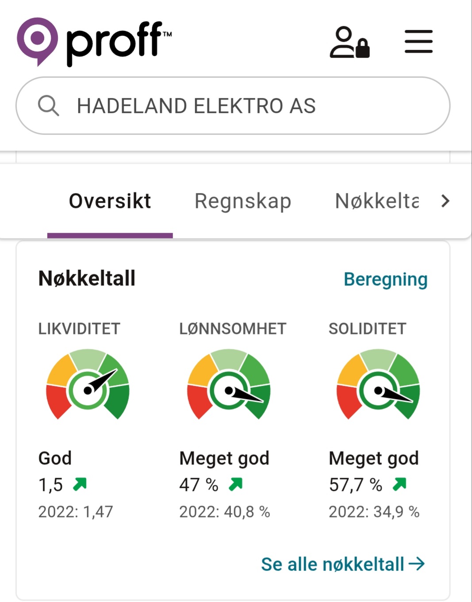This screenshot has height=602, width=472.
Task: Click the Likviditet gauge
Action: pyautogui.click(x=88, y=384)
